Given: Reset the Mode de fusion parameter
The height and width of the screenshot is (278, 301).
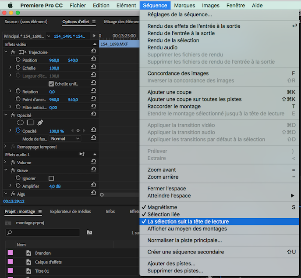Looking at the screenshot, I should pos(93,138).
